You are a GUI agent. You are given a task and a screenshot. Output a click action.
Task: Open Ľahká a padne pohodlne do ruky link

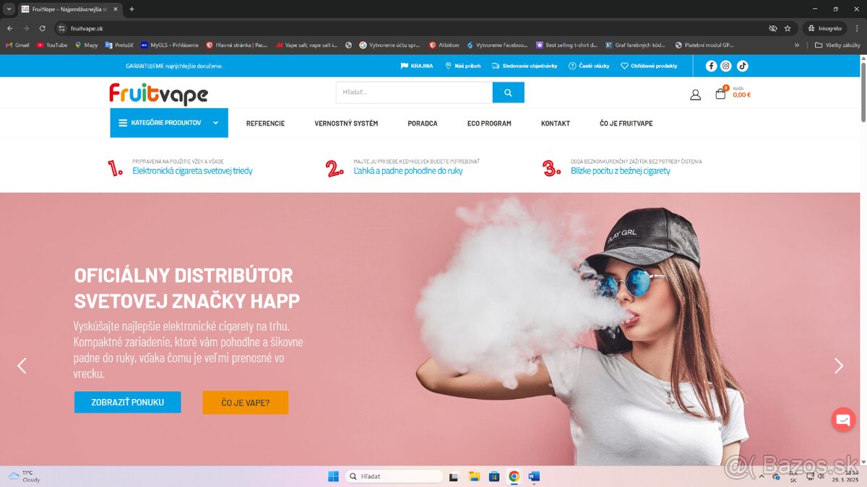click(x=408, y=171)
